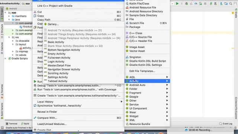The width and height of the screenshot is (238, 134).
Task: Select Sample Data Directory
Action: click(143, 15)
